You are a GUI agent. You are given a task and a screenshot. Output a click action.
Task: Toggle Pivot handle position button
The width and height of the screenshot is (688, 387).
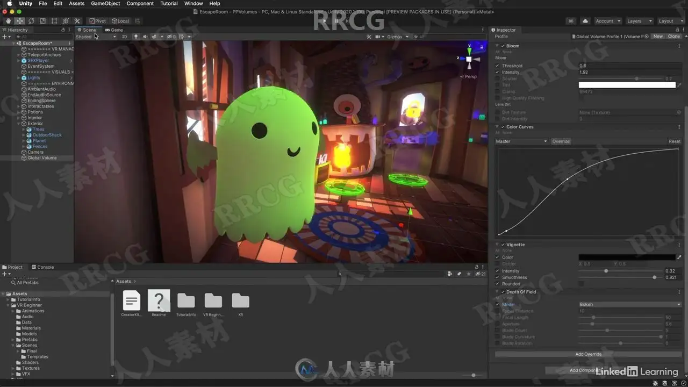point(98,21)
